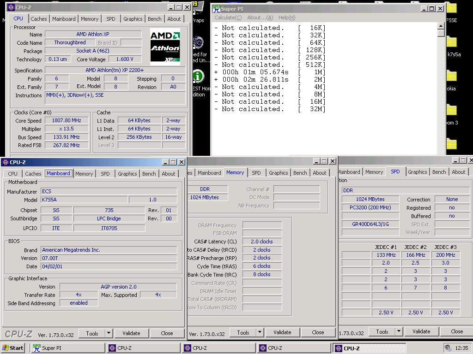Click the first CPU-Z taskbar button
This screenshot has width=473, height=354.
144,348
